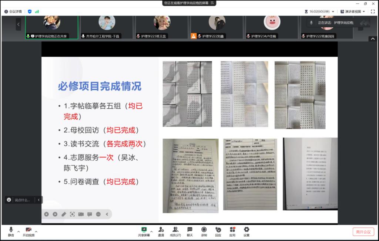Turn on the camera (开启视频)
The image size is (379, 241).
coord(28,231)
